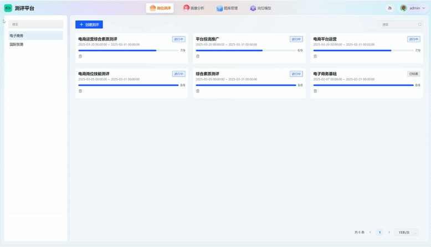Screen dimensions: 431x247
Task: Expand the 15条/页 page size selector
Action: 408,233
